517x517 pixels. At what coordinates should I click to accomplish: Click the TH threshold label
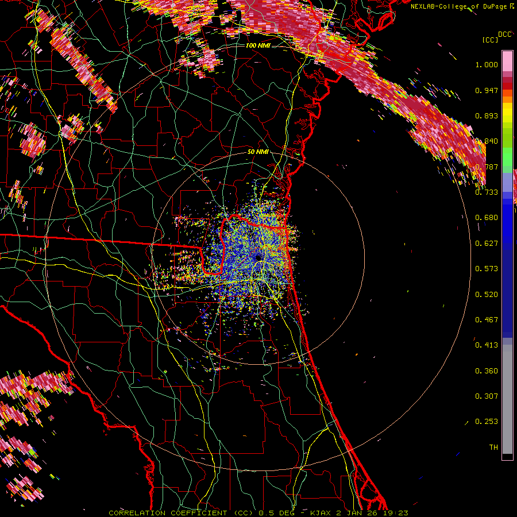[x=493, y=447]
